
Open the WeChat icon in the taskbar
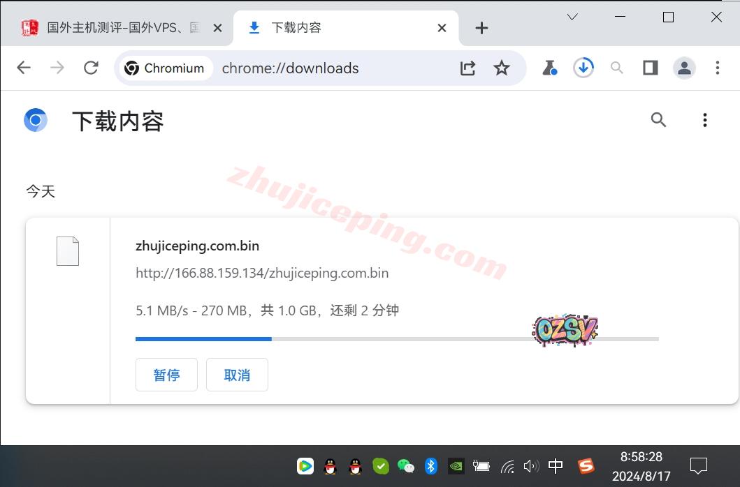pyautogui.click(x=405, y=465)
